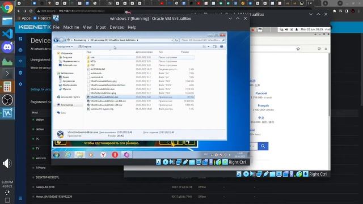Screen dimensions: 363x204
Task: Open Explorer folder icon on Windows 7 taskbar
Action: point(79,155)
